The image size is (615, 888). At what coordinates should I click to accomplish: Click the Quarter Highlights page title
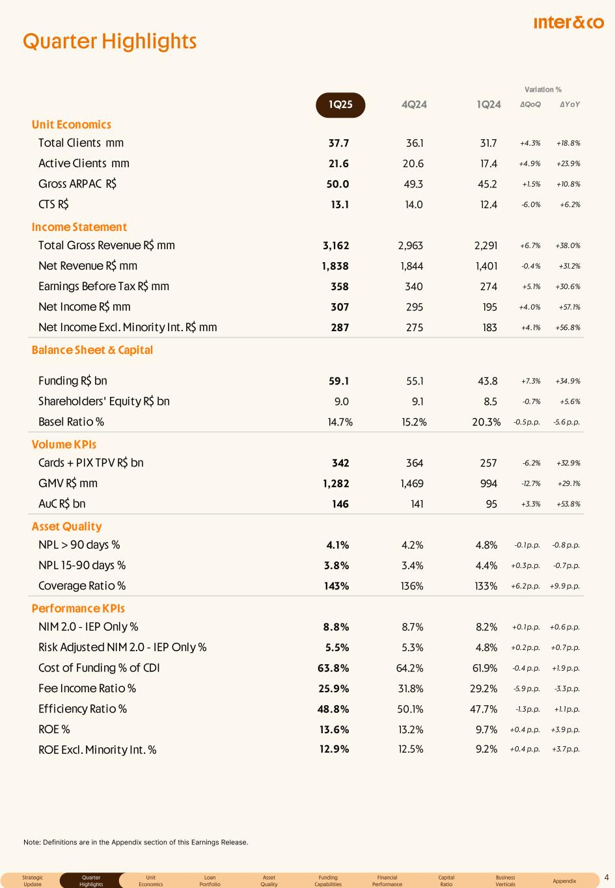click(109, 42)
